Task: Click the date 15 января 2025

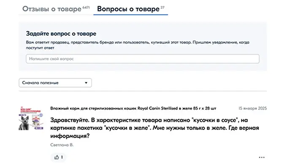Action: (252, 108)
